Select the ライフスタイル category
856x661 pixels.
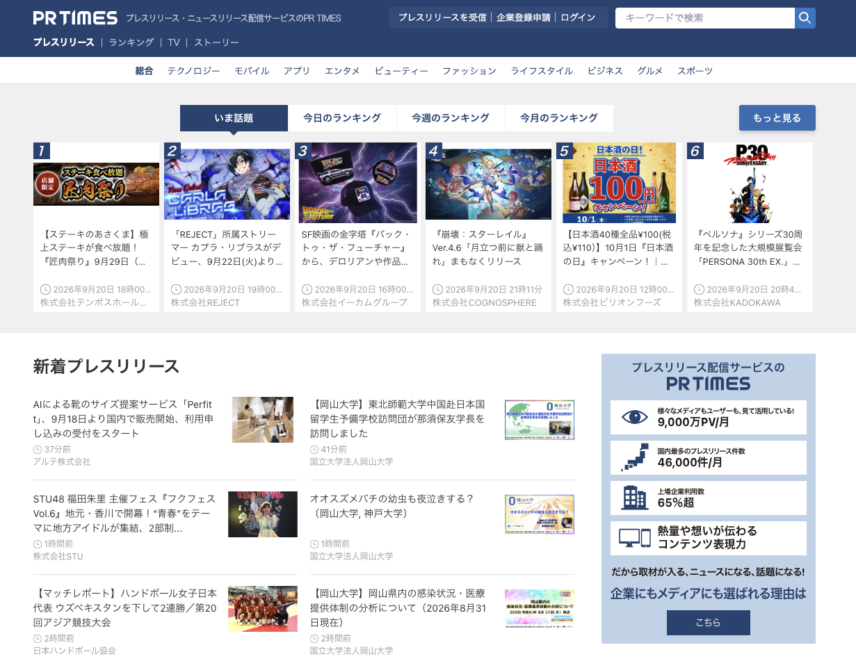click(x=542, y=71)
